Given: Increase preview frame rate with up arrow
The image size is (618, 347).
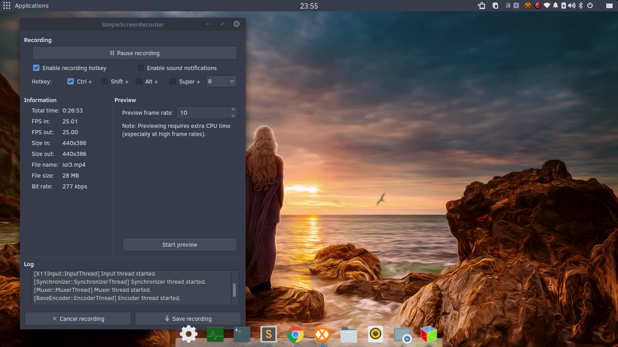Looking at the screenshot, I should pos(233,109).
